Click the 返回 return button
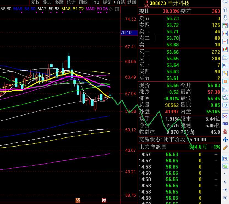 [132, 2]
